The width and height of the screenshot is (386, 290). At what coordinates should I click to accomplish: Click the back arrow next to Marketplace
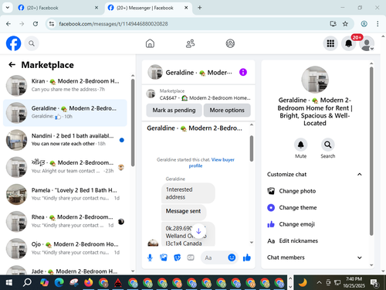pyautogui.click(x=12, y=65)
